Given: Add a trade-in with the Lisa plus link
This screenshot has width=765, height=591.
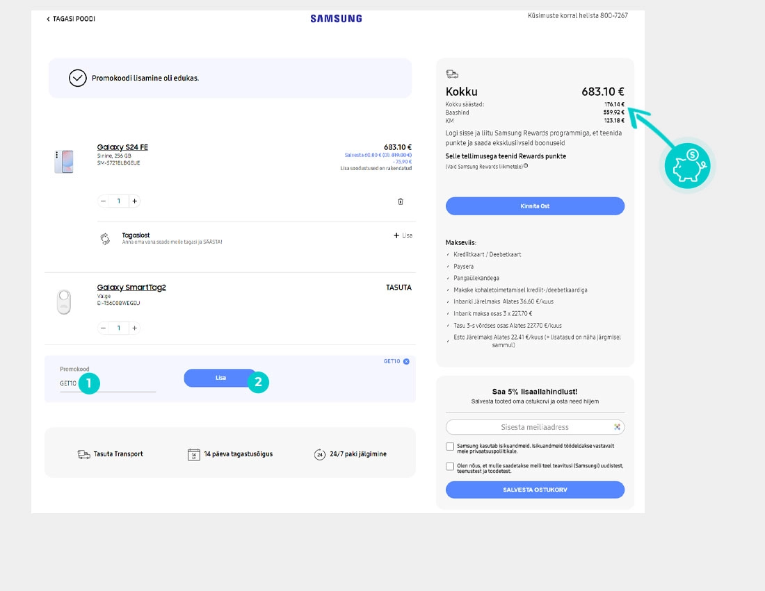Looking at the screenshot, I should (403, 235).
